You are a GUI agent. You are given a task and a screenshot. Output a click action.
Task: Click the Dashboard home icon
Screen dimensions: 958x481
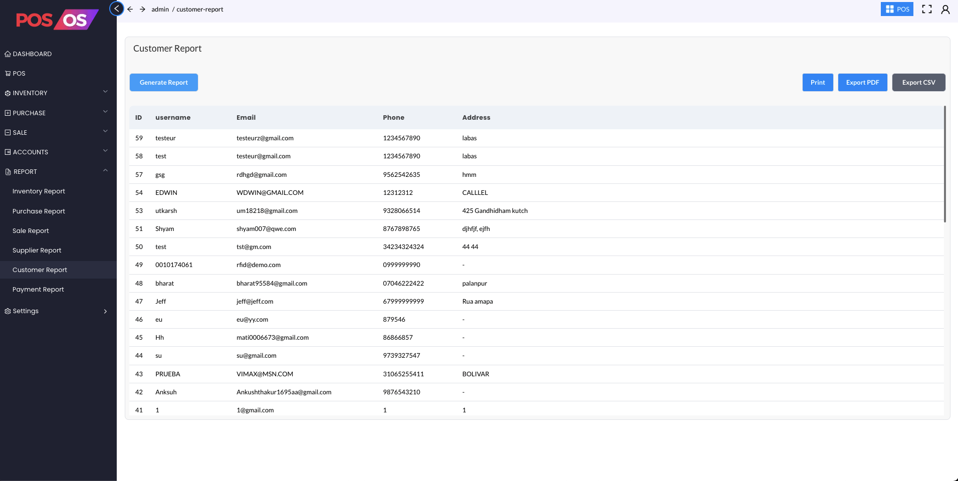8,54
